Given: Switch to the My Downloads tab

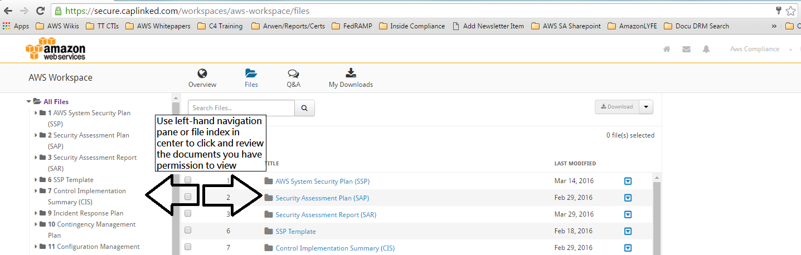Looking at the screenshot, I should click(x=351, y=78).
